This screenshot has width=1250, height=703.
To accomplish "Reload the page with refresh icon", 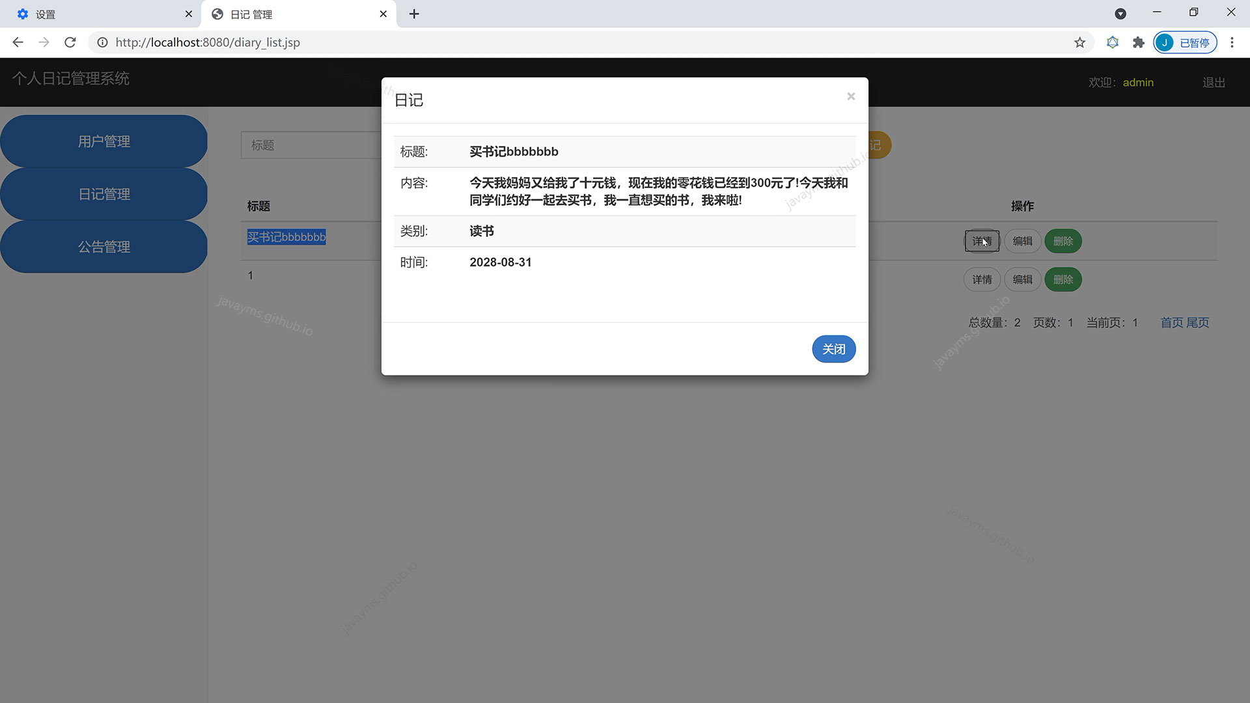I will 70,42.
